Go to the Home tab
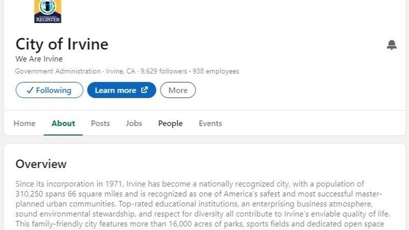This screenshot has height=230, width=409. click(x=25, y=123)
